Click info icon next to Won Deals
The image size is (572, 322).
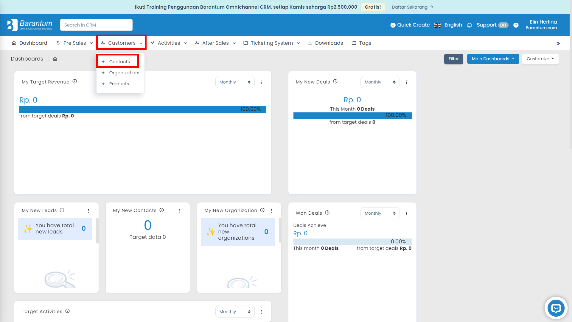click(x=327, y=213)
